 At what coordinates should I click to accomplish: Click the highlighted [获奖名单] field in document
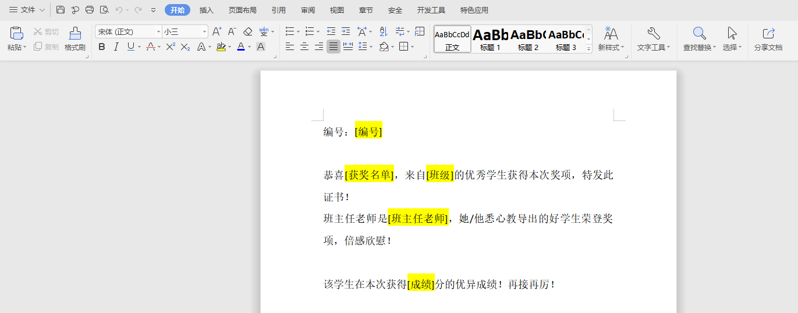[369, 175]
